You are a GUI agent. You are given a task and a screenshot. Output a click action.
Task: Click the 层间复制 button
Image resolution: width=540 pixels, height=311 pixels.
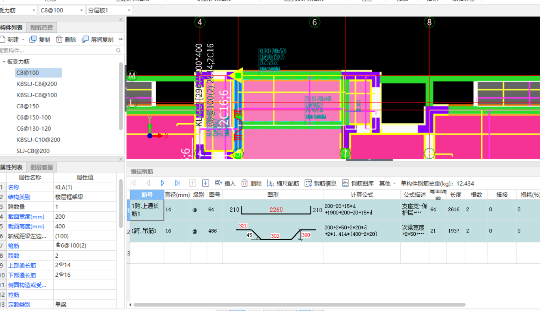pyautogui.click(x=97, y=39)
